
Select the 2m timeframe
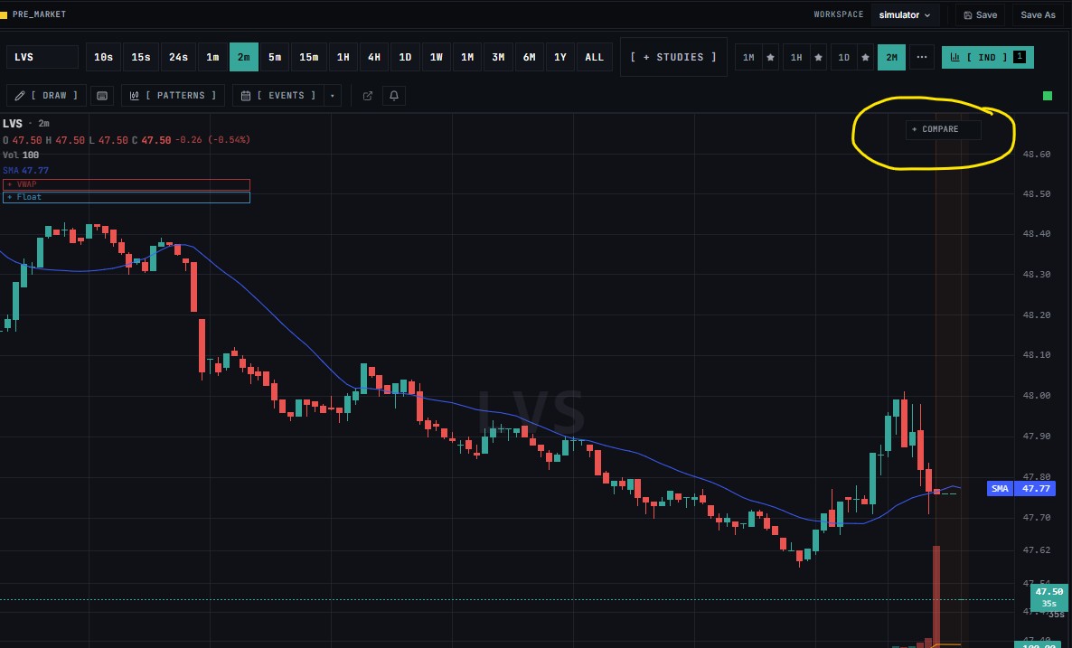pyautogui.click(x=244, y=58)
